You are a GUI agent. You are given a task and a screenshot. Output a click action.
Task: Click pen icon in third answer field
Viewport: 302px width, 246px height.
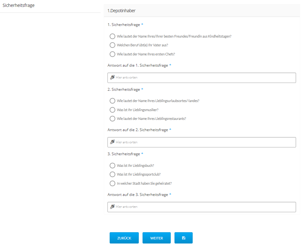(x=112, y=207)
